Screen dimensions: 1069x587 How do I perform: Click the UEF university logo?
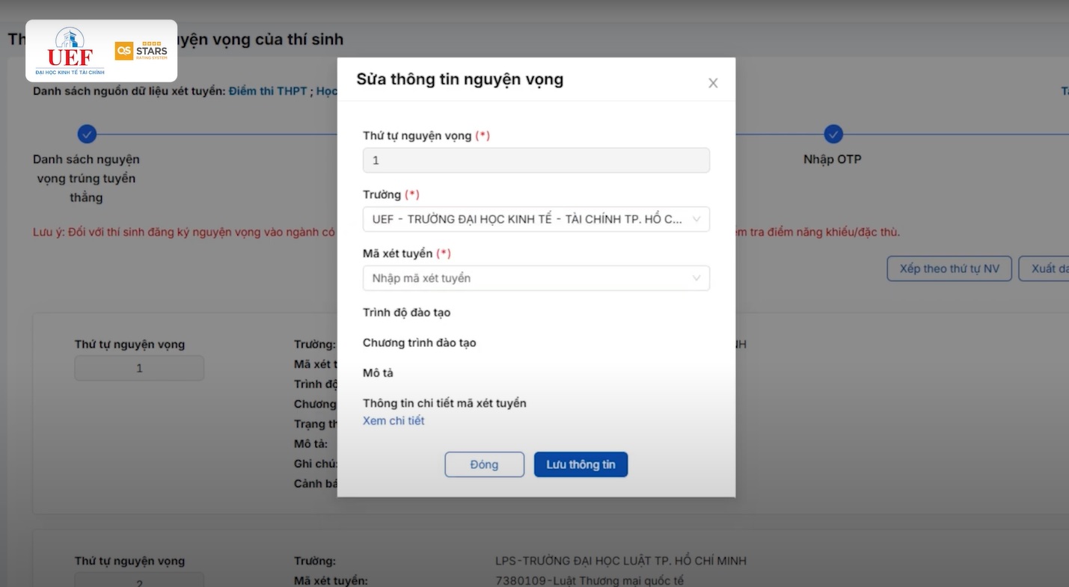point(70,51)
